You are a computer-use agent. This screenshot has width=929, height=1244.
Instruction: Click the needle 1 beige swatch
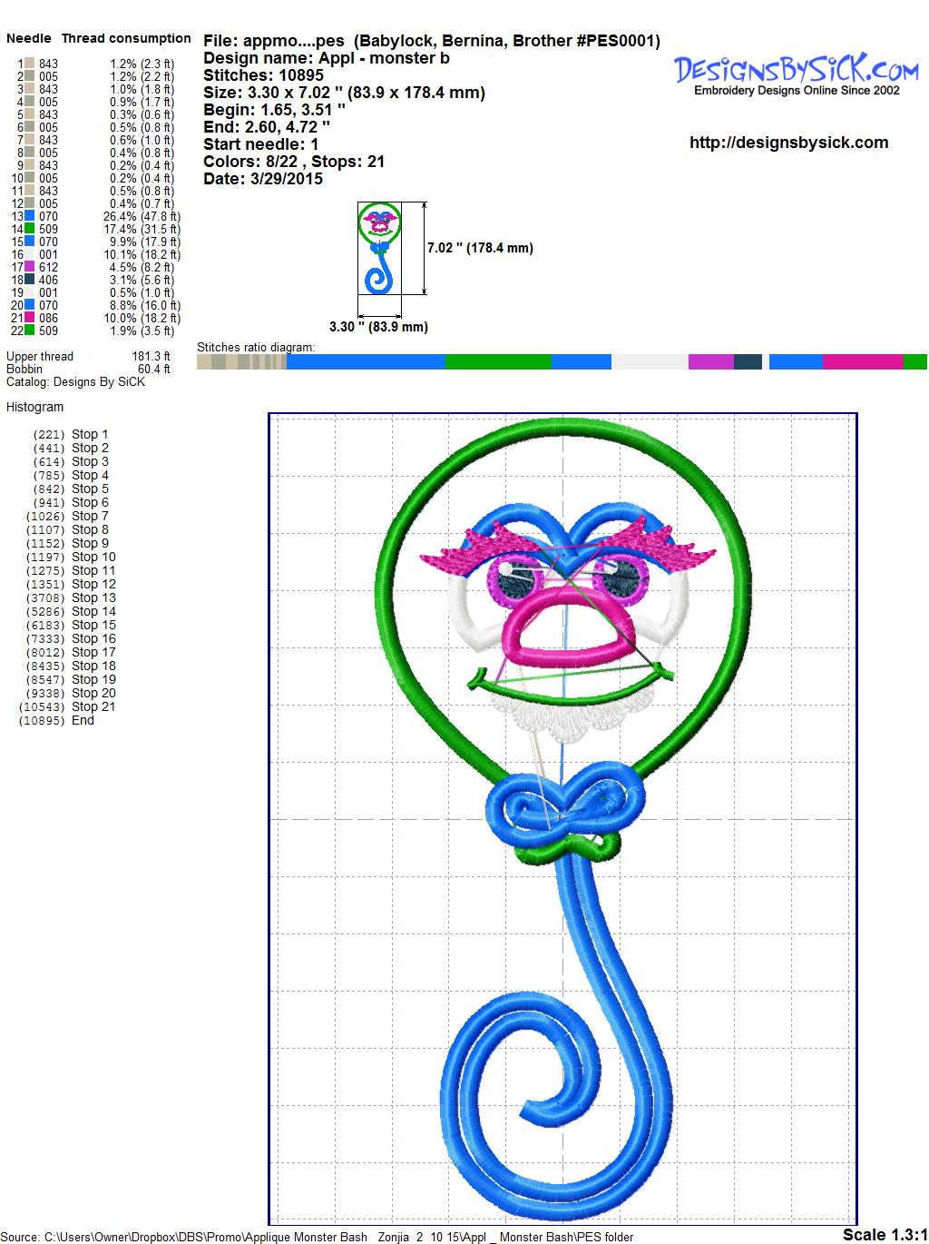tap(30, 64)
